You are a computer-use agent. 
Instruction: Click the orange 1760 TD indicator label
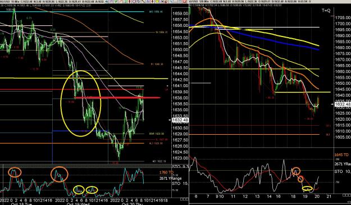[166, 172]
